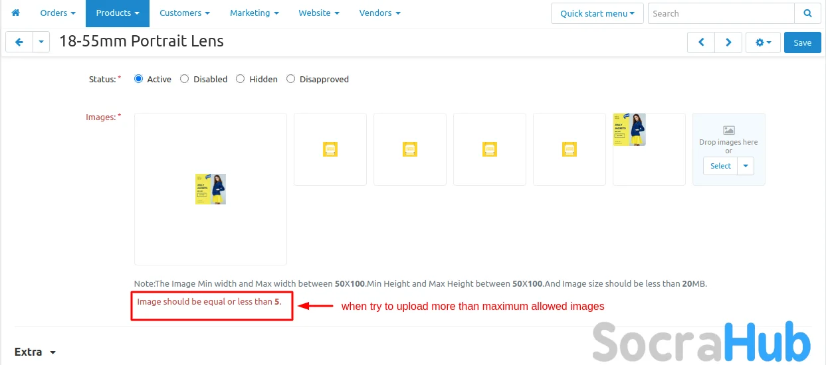Open the Quick start menu dropdown
The width and height of the screenshot is (826, 365).
coord(597,13)
